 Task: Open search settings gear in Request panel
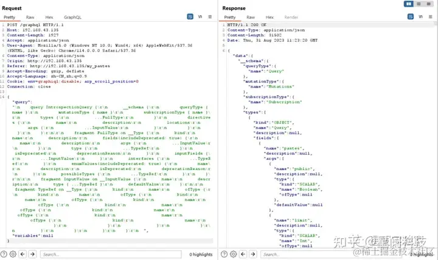(13, 254)
